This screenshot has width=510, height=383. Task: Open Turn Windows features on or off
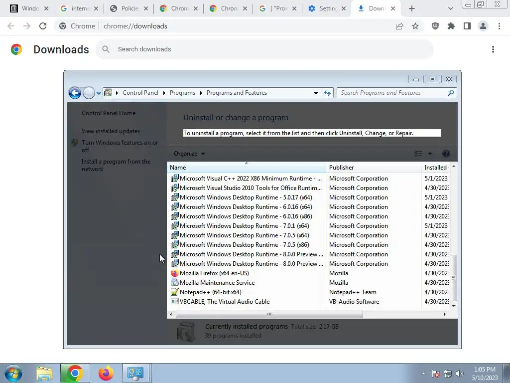point(120,146)
